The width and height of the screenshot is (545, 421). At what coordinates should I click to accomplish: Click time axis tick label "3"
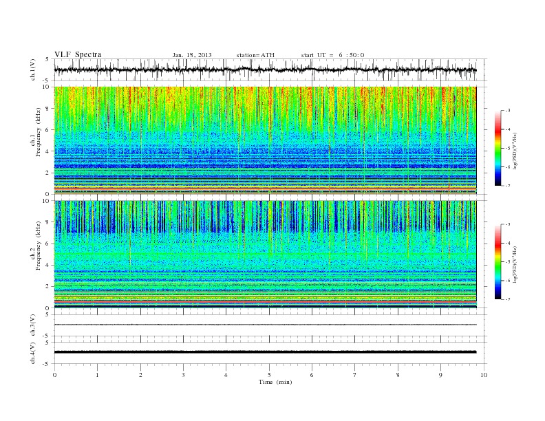click(x=183, y=375)
